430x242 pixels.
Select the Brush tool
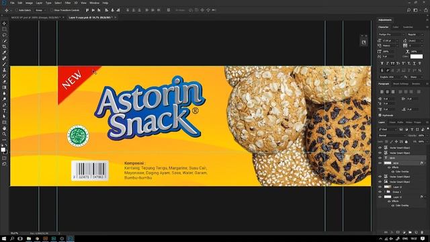click(4, 64)
